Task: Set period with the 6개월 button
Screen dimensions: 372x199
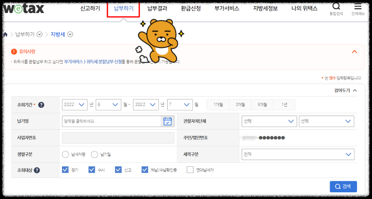Action: pos(262,105)
